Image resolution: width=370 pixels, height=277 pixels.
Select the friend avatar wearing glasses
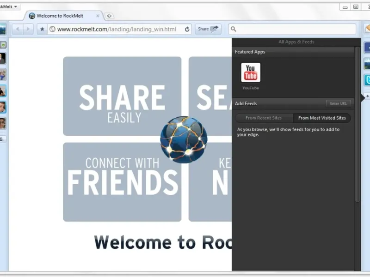click(x=3, y=123)
